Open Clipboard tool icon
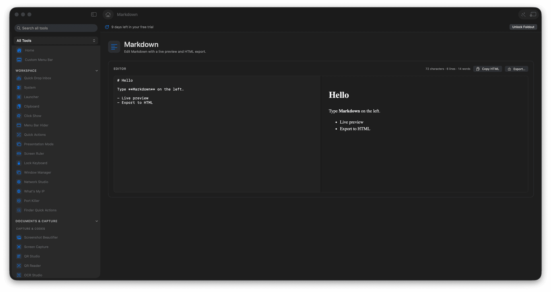Screen dimensions: 551x292 tap(19, 106)
